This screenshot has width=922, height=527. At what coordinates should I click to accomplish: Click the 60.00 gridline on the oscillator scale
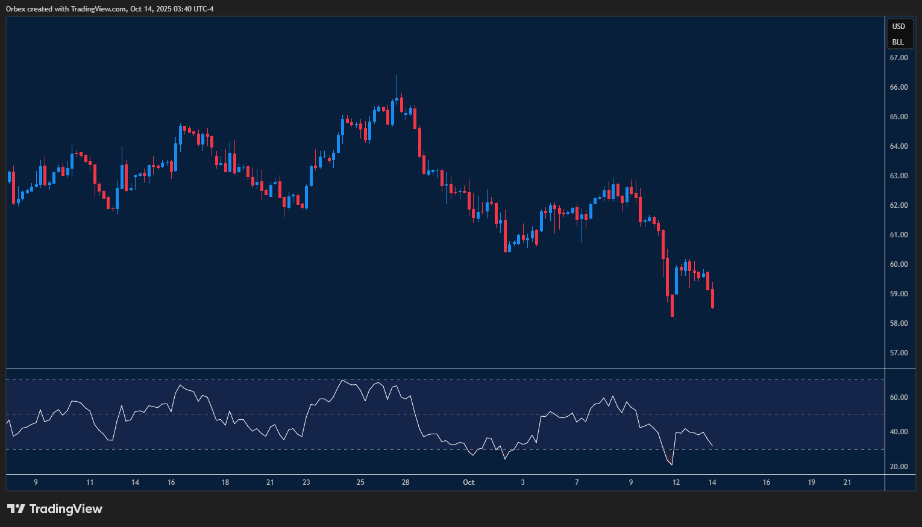(x=898, y=397)
